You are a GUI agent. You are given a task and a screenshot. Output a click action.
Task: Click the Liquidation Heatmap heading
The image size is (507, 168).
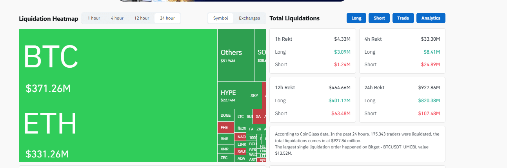coord(49,18)
